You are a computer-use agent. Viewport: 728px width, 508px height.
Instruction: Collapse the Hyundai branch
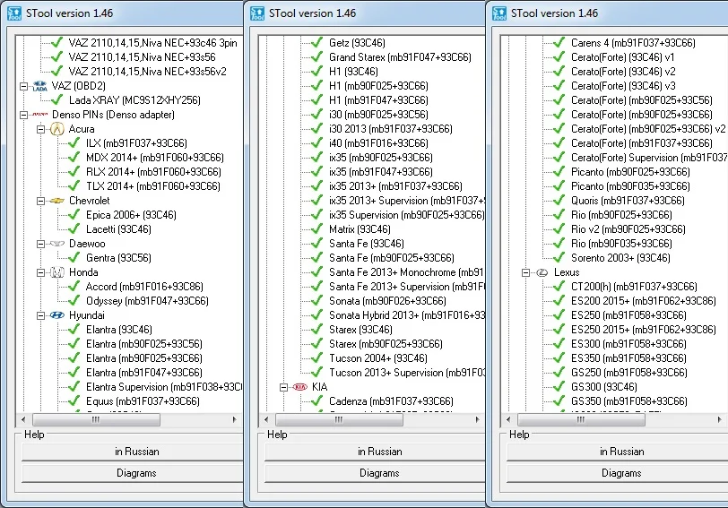41,316
